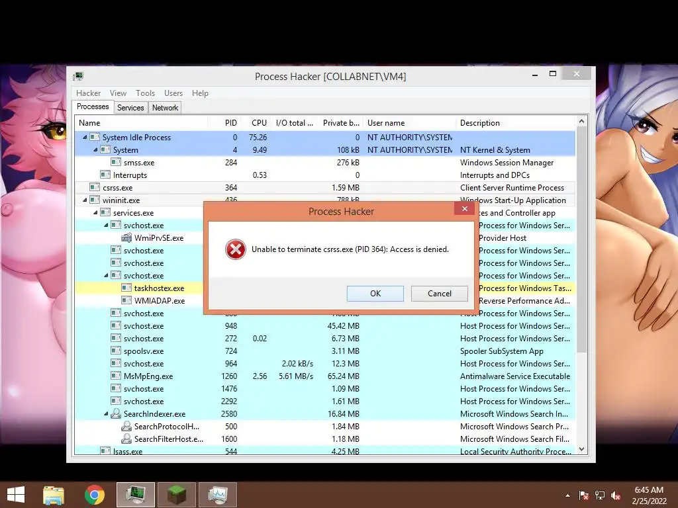This screenshot has height=508, width=678.
Task: Click the Interrupts process icon
Action: coord(105,175)
